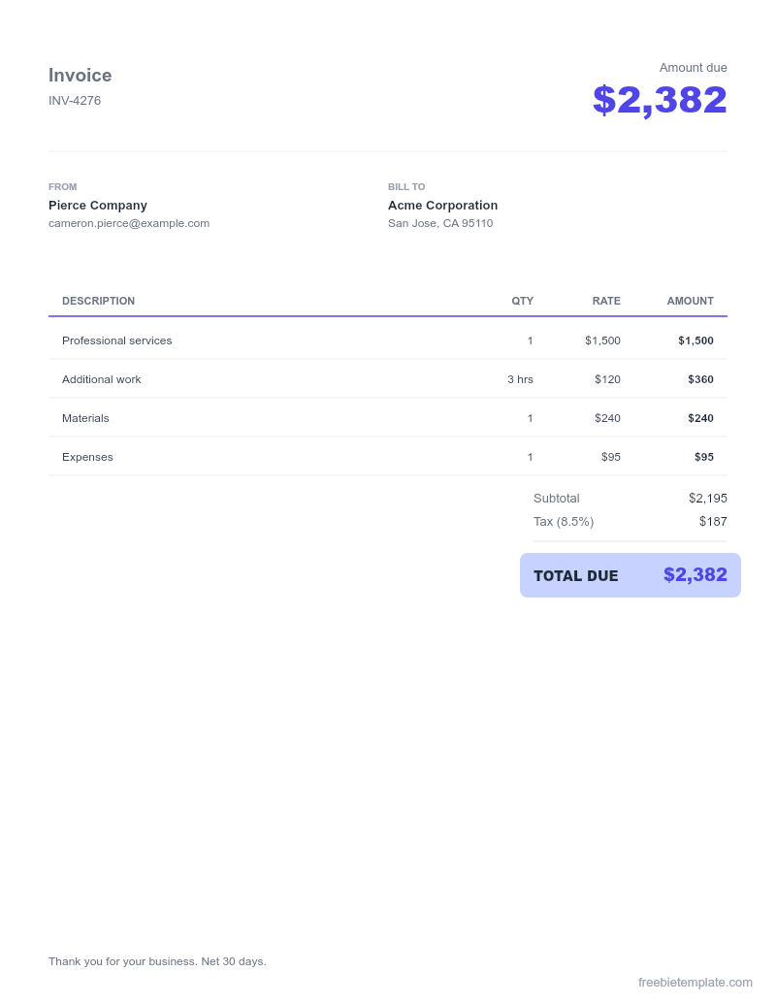Click the large $2,382 header amount

point(661,100)
